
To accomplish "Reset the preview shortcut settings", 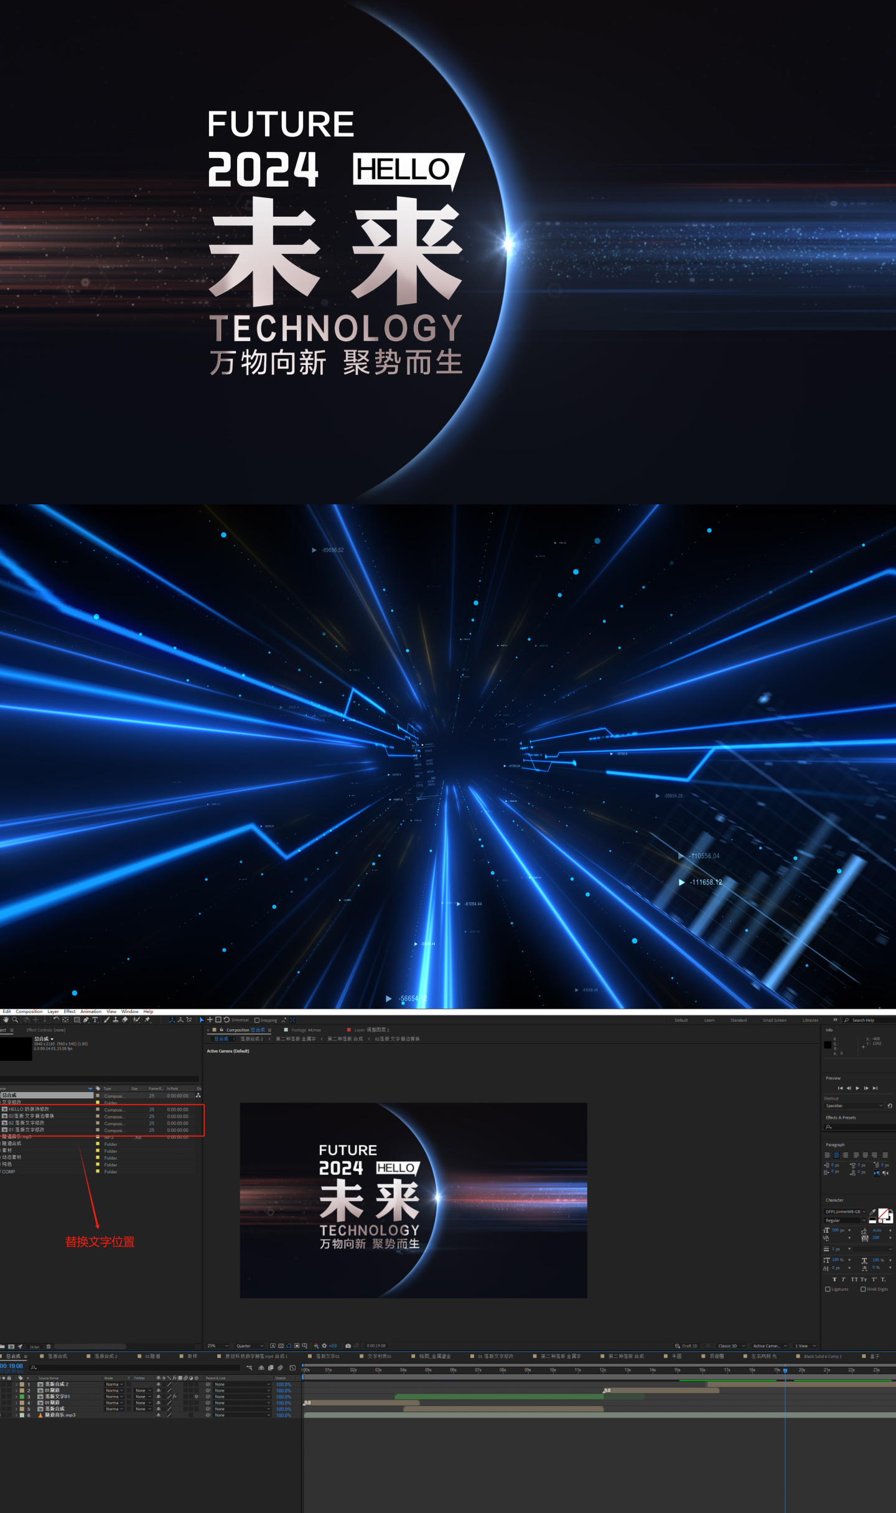I will pos(890,1106).
